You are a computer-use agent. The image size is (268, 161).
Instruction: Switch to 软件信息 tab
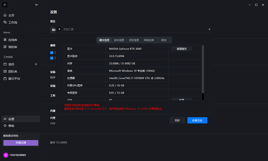pyautogui.click(x=119, y=40)
